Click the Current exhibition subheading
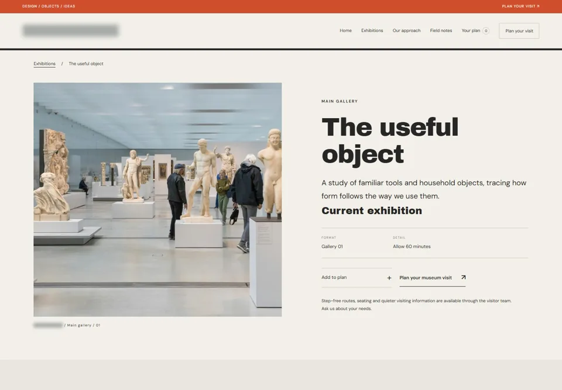The image size is (562, 390). (372, 210)
